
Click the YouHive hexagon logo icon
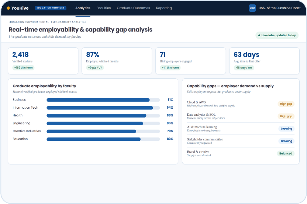pyautogui.click(x=8, y=8)
